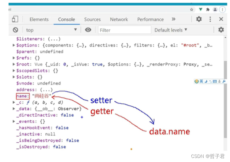Expand the $scopedSlots property
The image size is (230, 162).
point(14,70)
